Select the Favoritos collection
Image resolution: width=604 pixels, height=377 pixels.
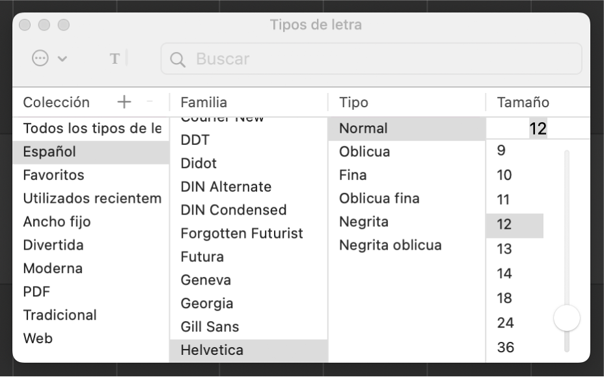(x=53, y=175)
